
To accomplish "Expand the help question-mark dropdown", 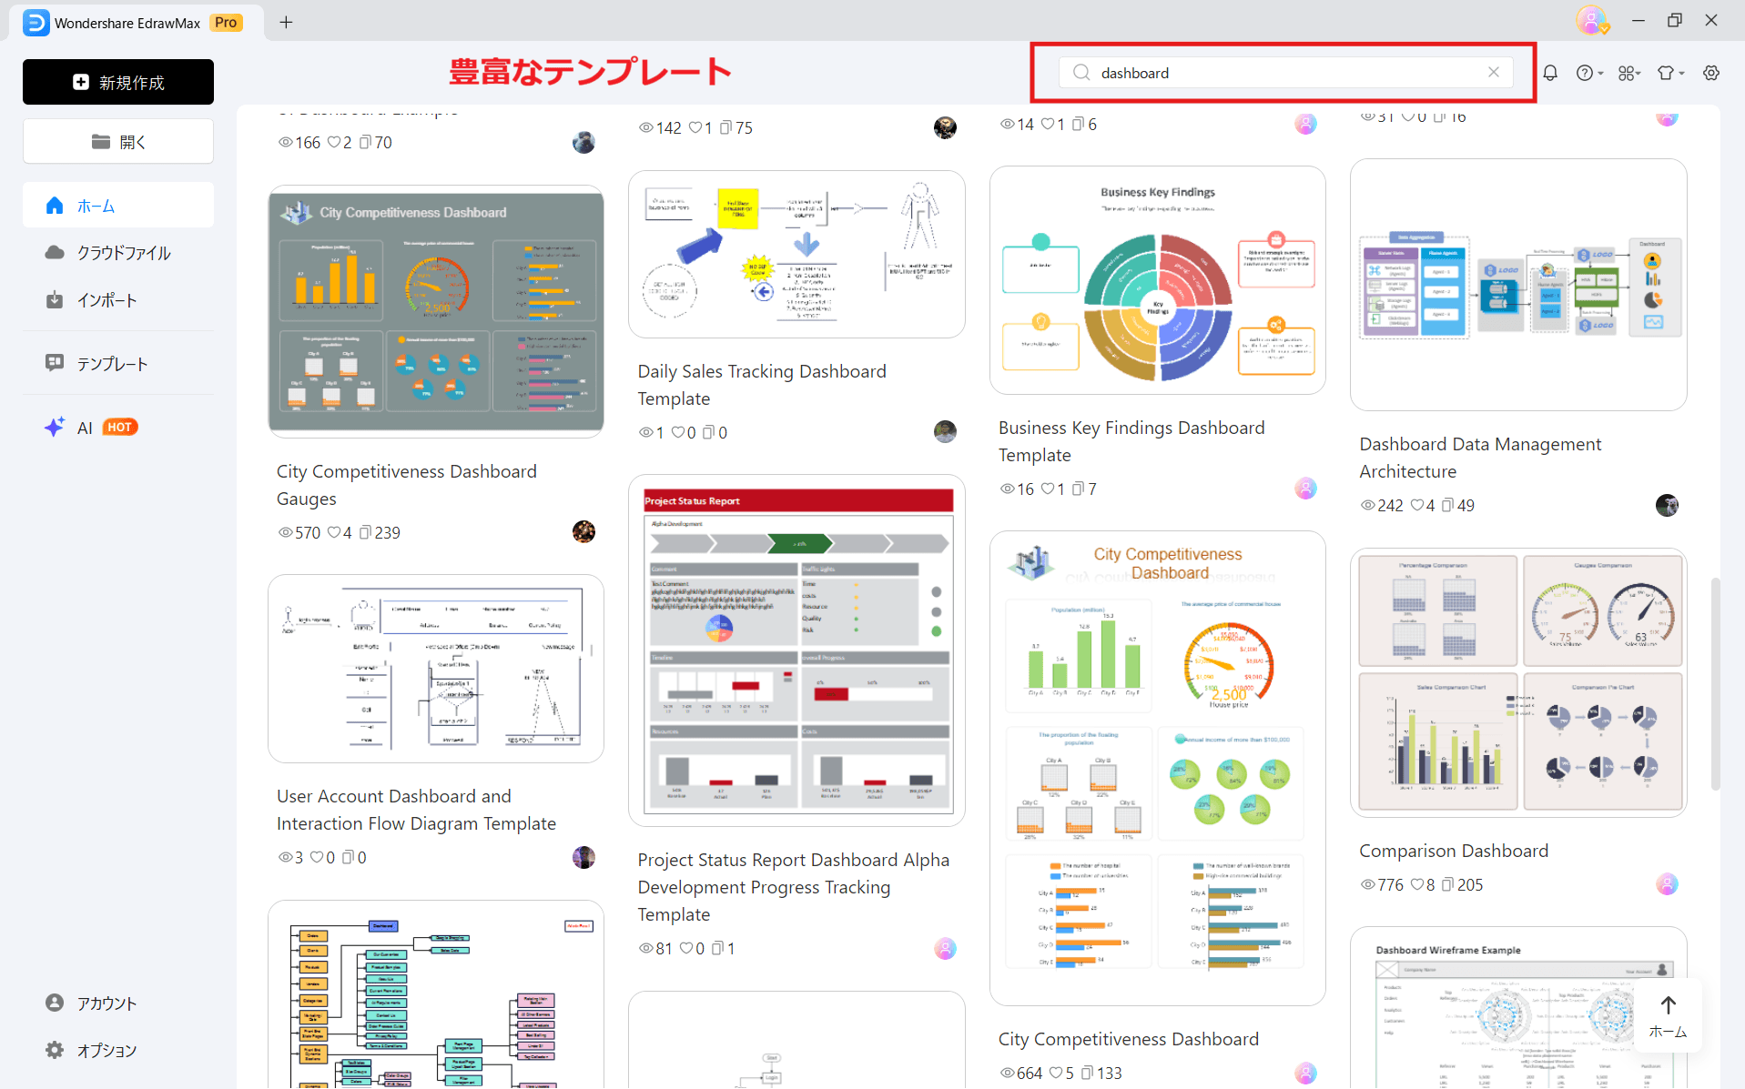I will pos(1589,73).
